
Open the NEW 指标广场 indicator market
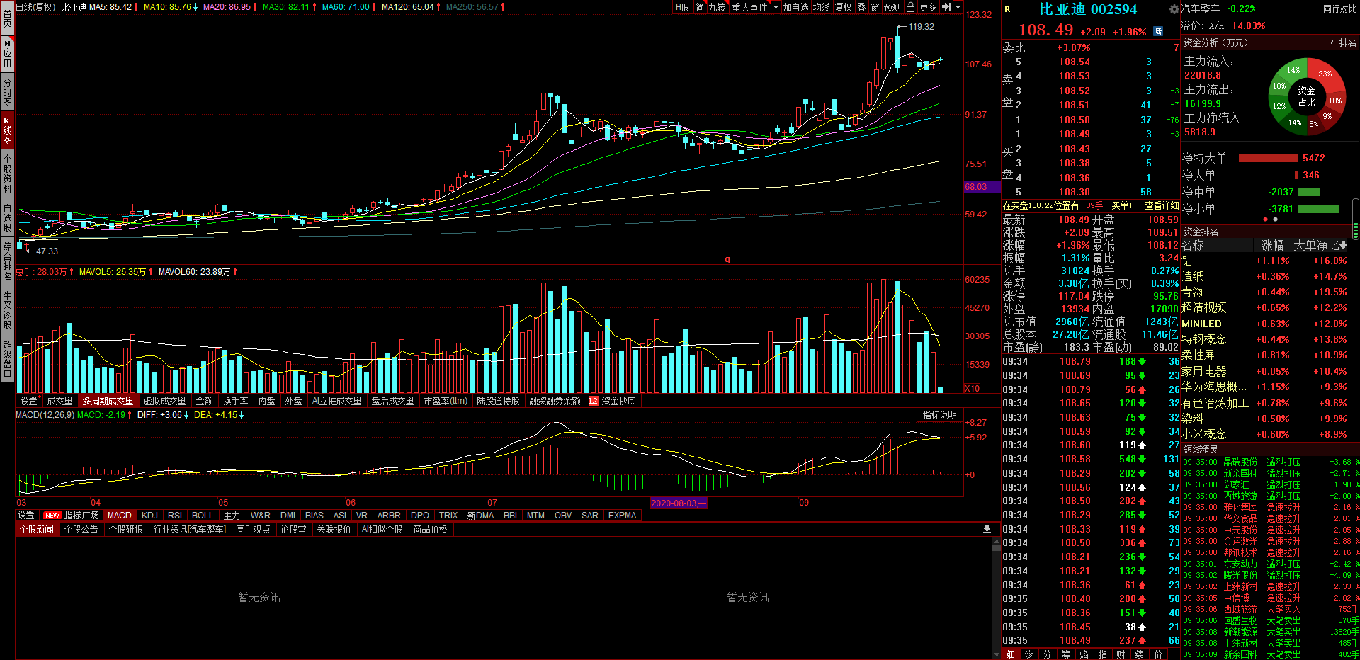[x=72, y=516]
